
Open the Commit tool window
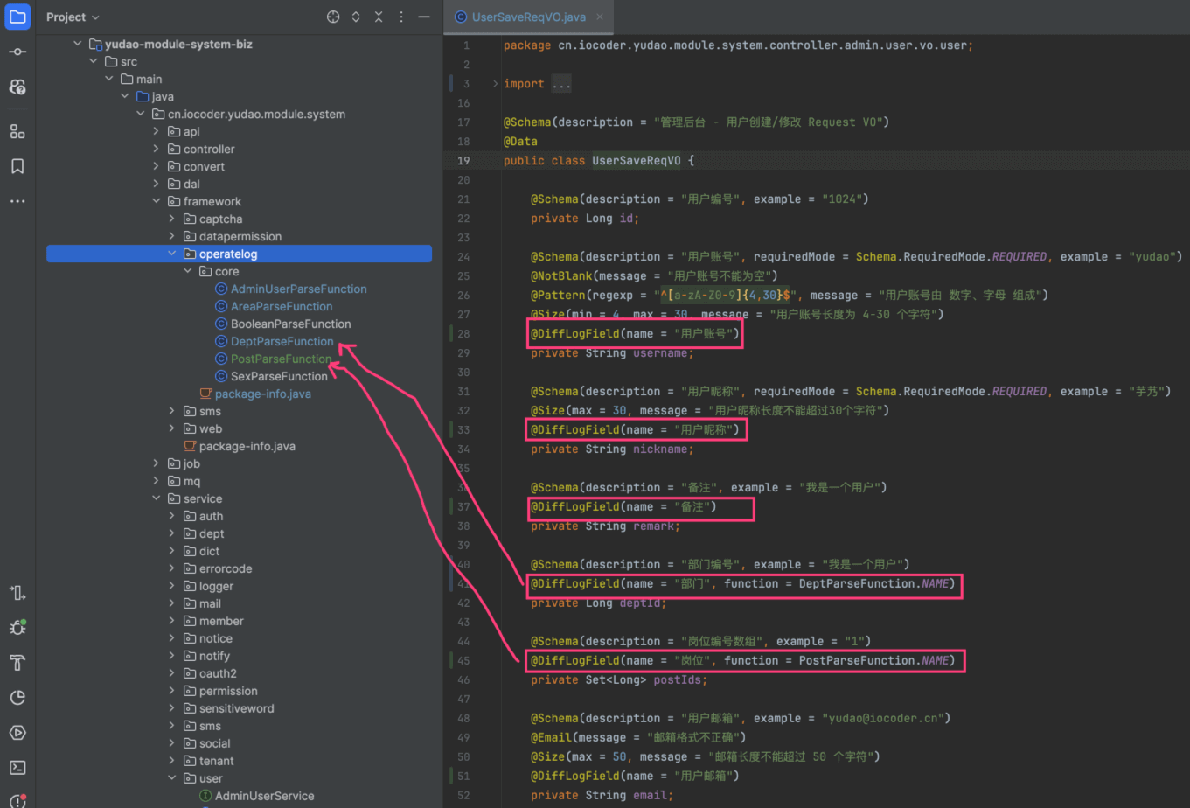tap(17, 52)
